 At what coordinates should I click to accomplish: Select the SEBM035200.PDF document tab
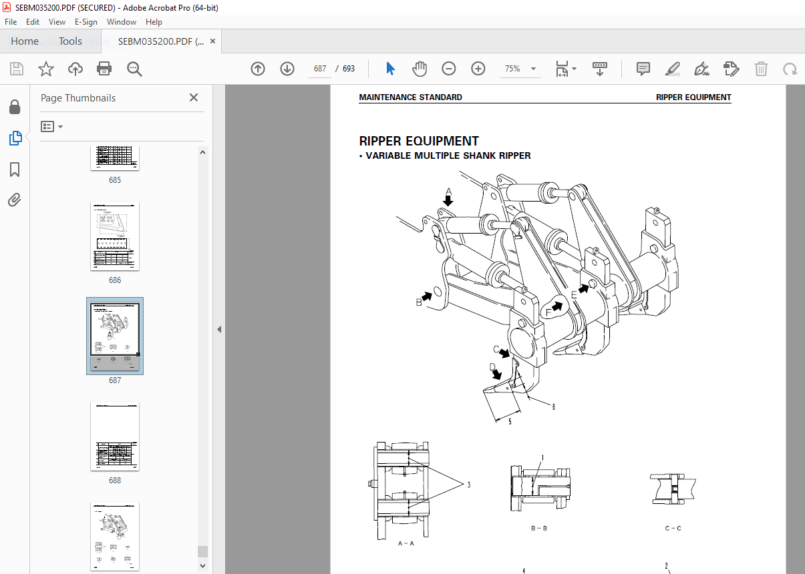161,41
